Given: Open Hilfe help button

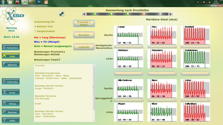Looking at the screenshot, I should point(11,120).
